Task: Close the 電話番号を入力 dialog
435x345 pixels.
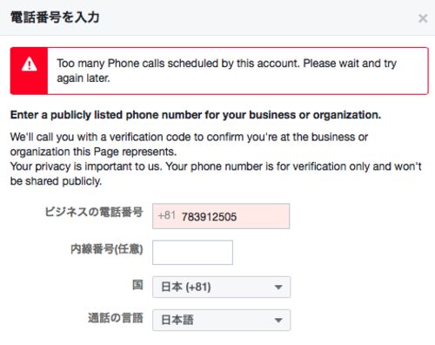Action: tap(423, 18)
